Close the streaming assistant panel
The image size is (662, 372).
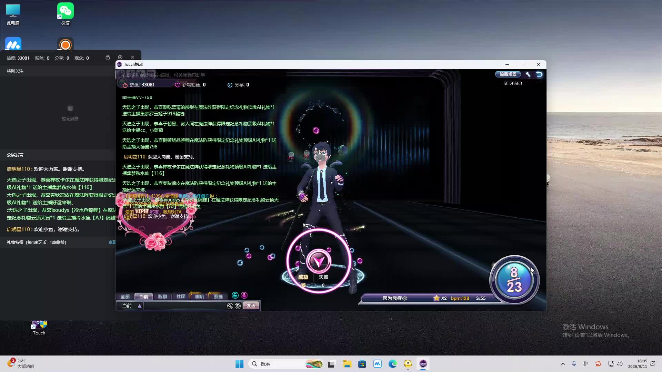coord(132,57)
